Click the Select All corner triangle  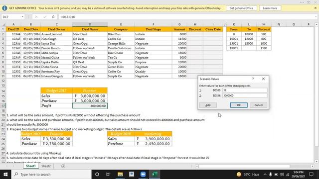click(x=3, y=24)
